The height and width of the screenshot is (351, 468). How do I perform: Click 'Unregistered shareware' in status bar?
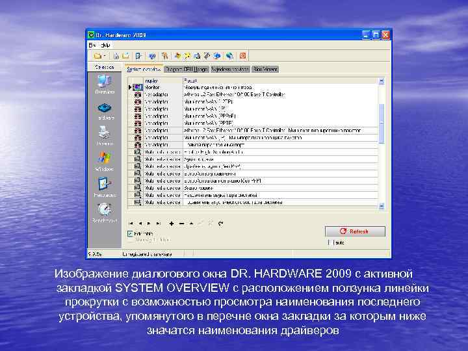pyautogui.click(x=147, y=254)
